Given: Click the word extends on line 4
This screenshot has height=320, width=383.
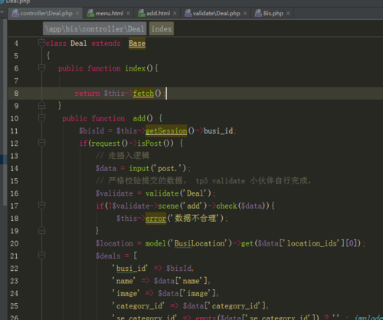Looking at the screenshot, I should pyautogui.click(x=106, y=44).
